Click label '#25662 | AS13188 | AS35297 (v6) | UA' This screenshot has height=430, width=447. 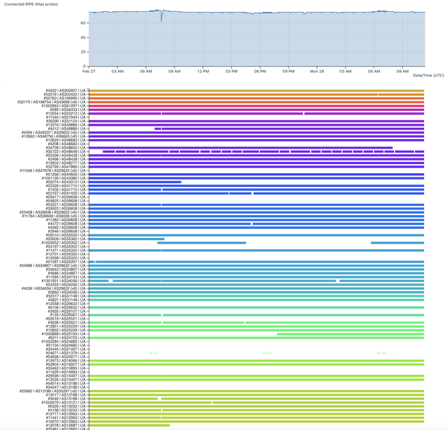point(52,391)
